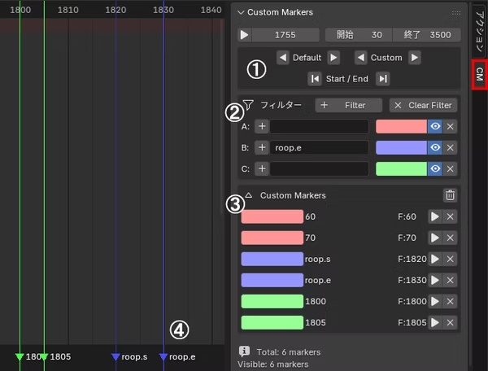Switch to the CM sidebar tab
This screenshot has height=371, width=488.
tap(479, 74)
